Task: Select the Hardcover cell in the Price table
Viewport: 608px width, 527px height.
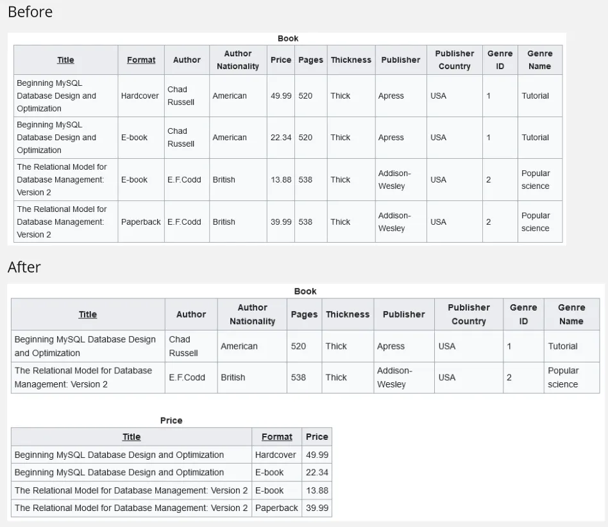Action: pos(276,455)
